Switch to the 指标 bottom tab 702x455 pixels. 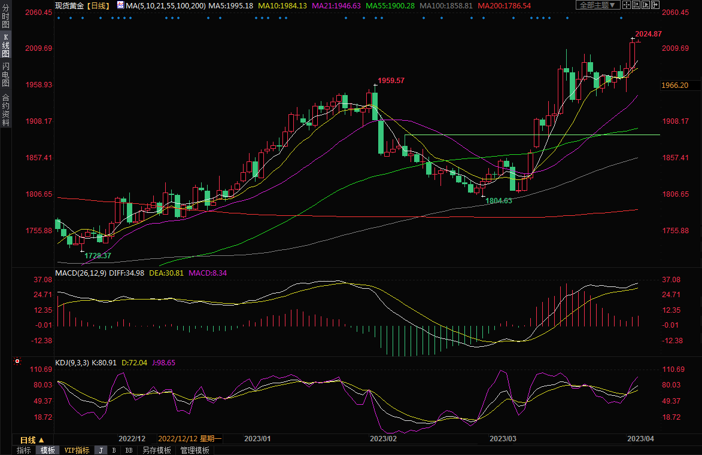(x=24, y=450)
